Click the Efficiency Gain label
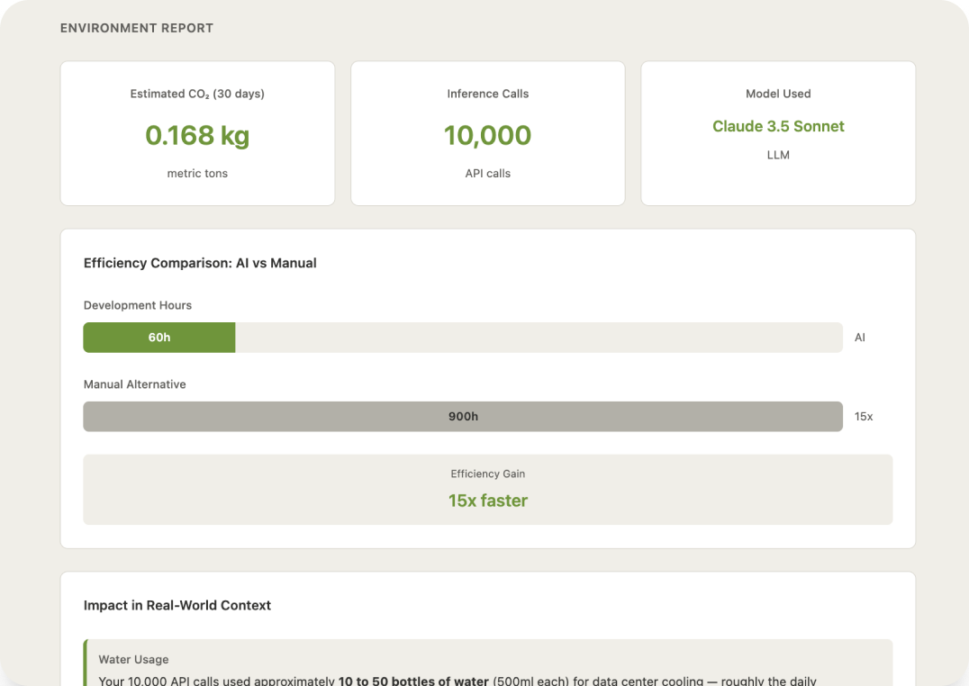The width and height of the screenshot is (969, 686). [x=487, y=474]
